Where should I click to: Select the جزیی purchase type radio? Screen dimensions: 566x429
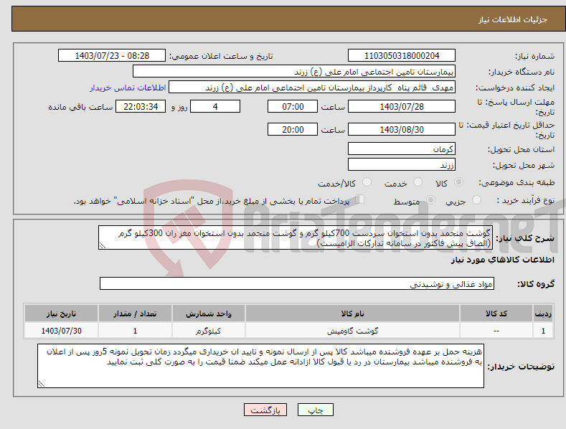coord(477,200)
